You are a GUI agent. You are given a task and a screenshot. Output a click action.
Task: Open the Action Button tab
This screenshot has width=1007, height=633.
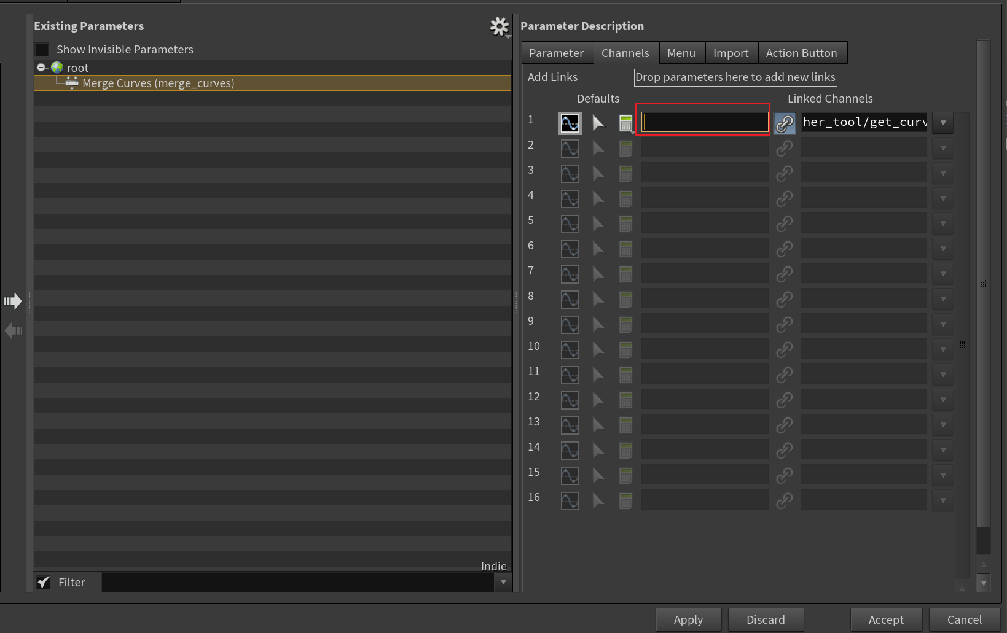tap(802, 53)
